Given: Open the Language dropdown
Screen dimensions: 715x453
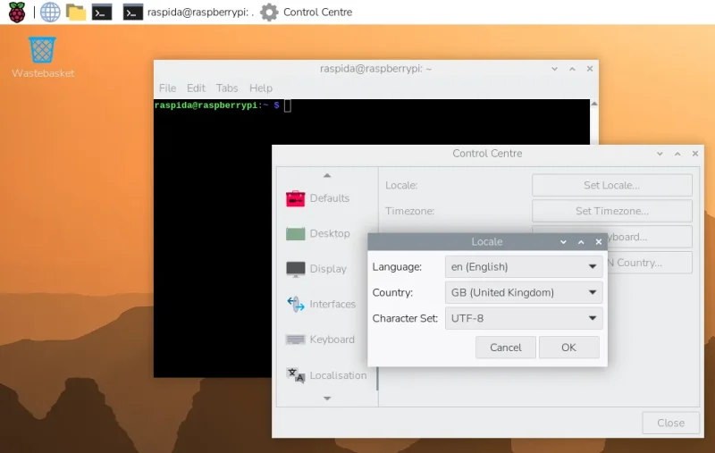Looking at the screenshot, I should 524,266.
